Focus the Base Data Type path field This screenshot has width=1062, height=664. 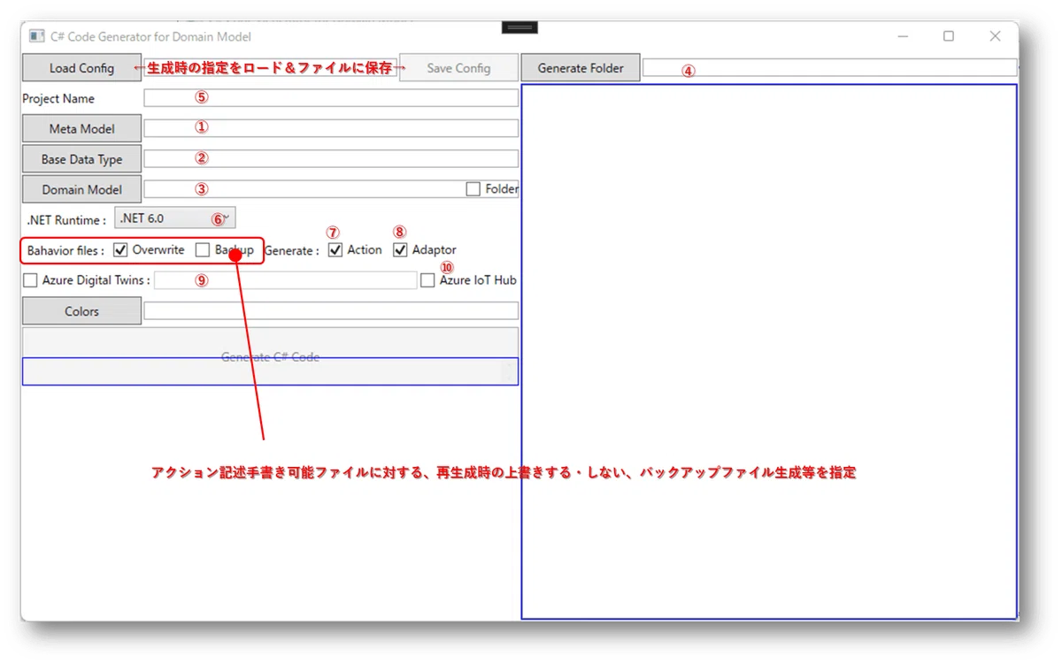(331, 158)
